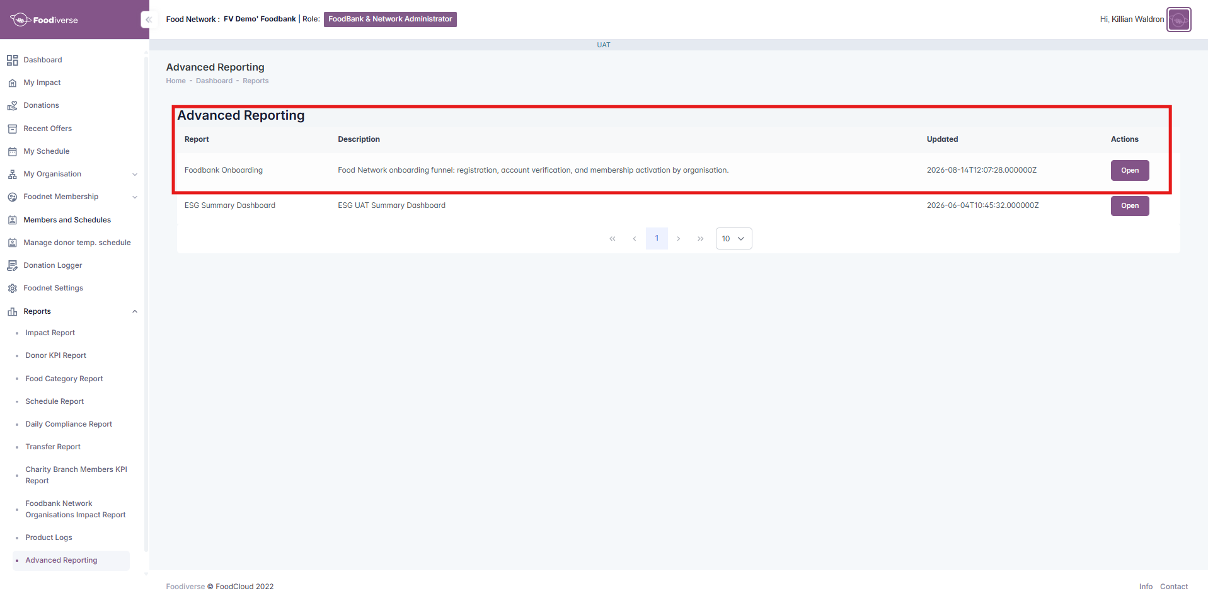Expand the Foodnet Membership chevron

coord(135,197)
